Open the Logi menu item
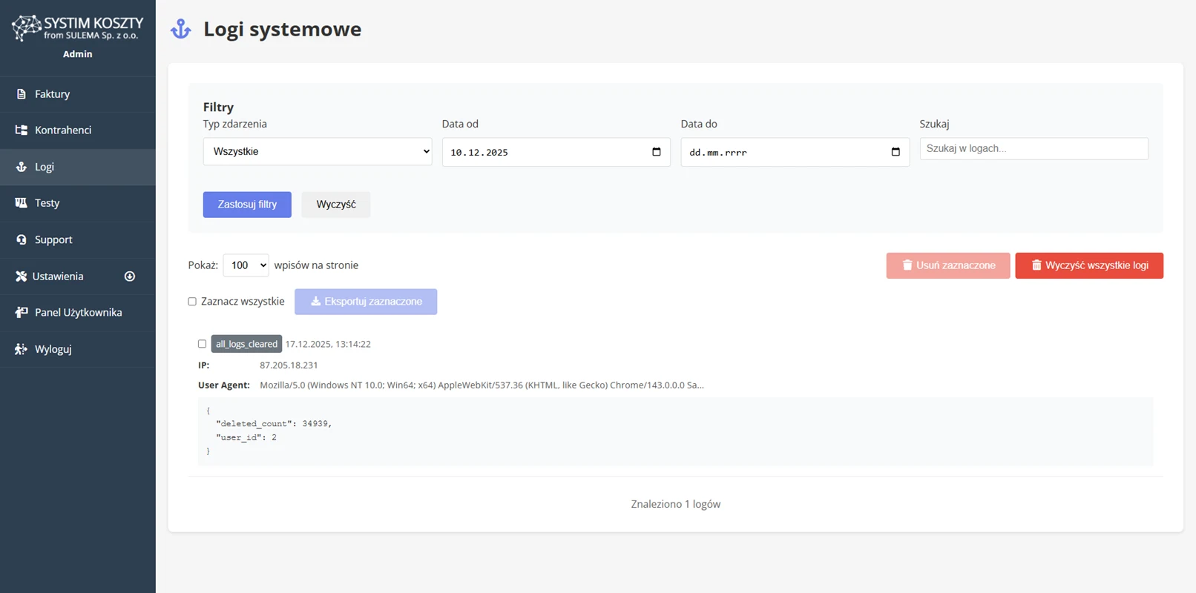Viewport: 1196px width, 593px height. coord(45,167)
